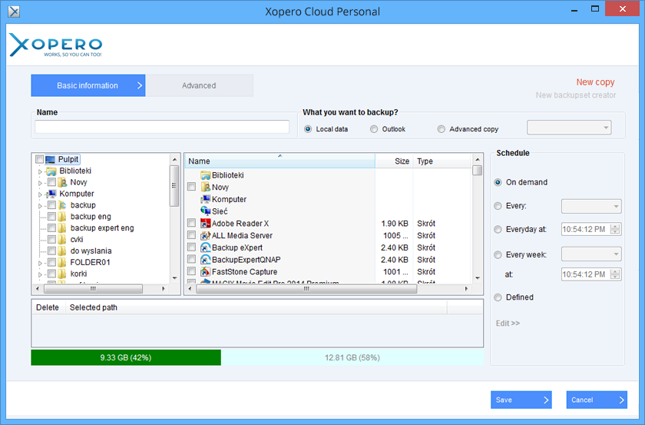Click the Delete column header

pyautogui.click(x=48, y=307)
